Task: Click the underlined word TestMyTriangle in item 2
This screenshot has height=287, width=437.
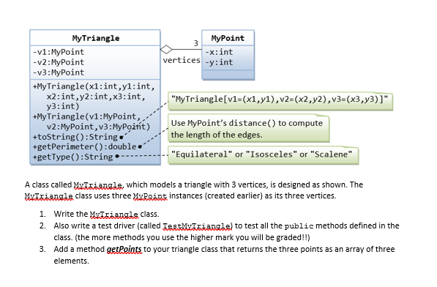Action: [197, 226]
